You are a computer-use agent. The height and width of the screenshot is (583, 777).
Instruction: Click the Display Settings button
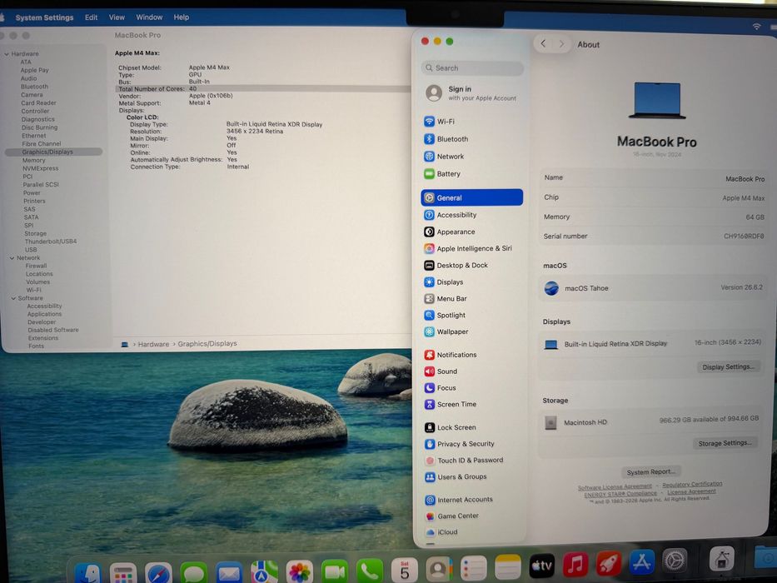tap(728, 366)
